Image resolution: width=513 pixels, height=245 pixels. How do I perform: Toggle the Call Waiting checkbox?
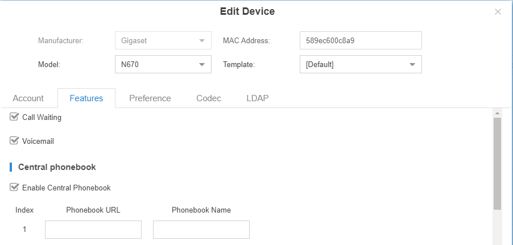tap(14, 117)
